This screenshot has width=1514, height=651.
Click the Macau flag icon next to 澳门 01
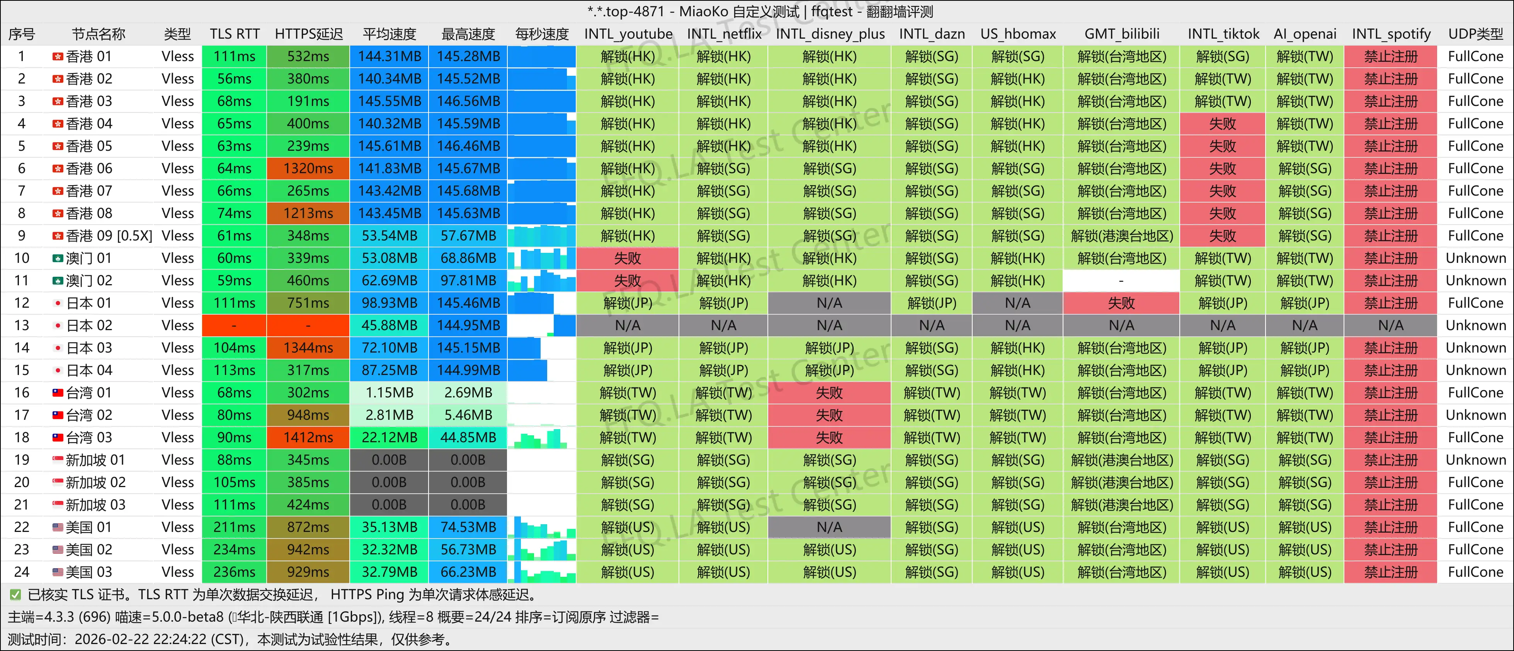(x=58, y=258)
